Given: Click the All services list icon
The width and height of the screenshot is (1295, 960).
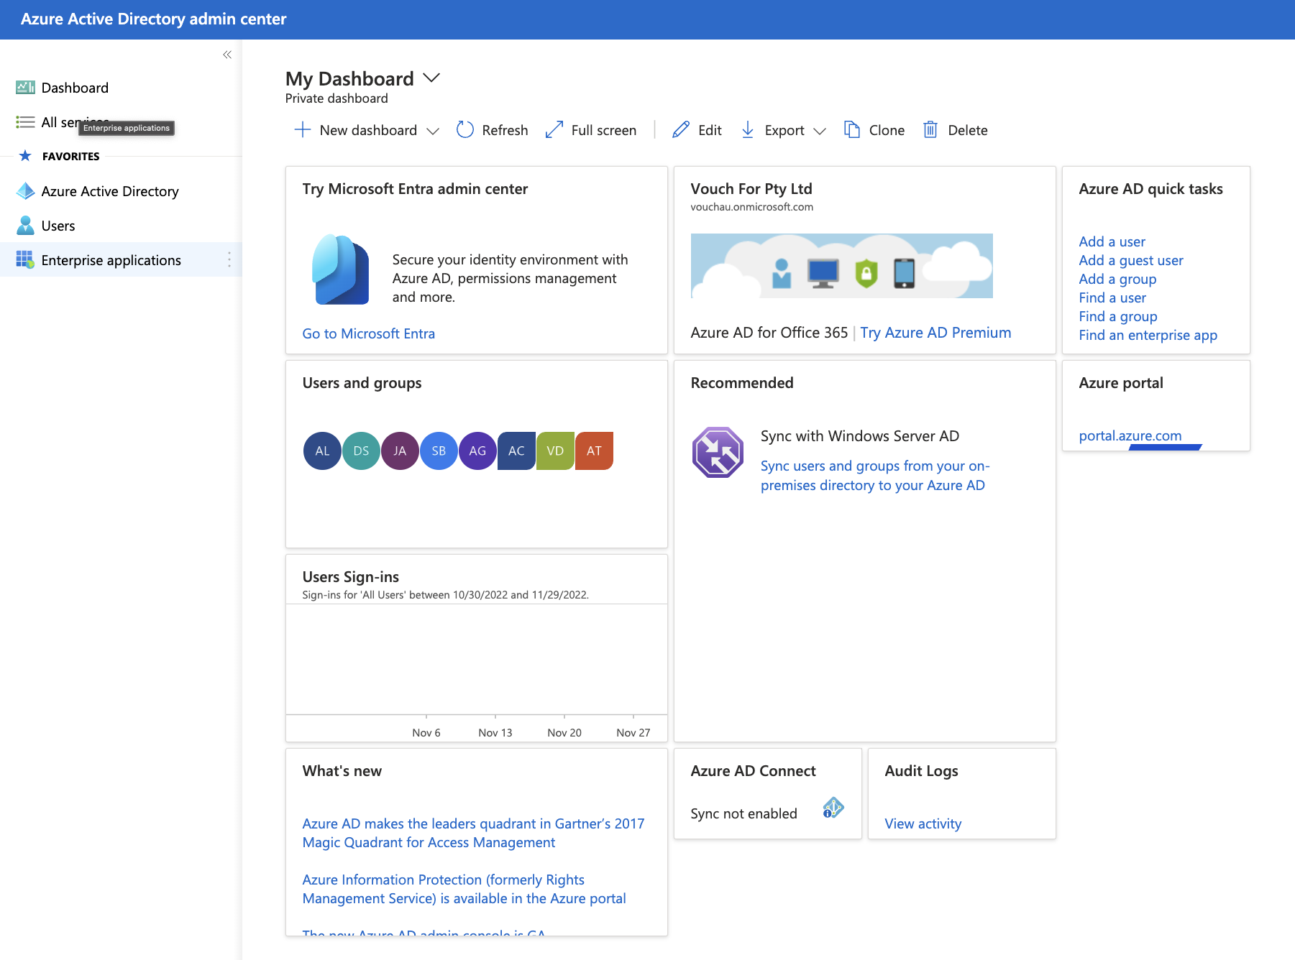Looking at the screenshot, I should pos(25,122).
